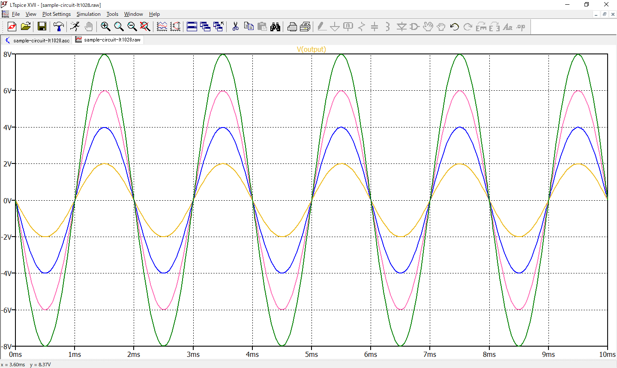
Task: Place a Resistor component
Action: (361, 27)
